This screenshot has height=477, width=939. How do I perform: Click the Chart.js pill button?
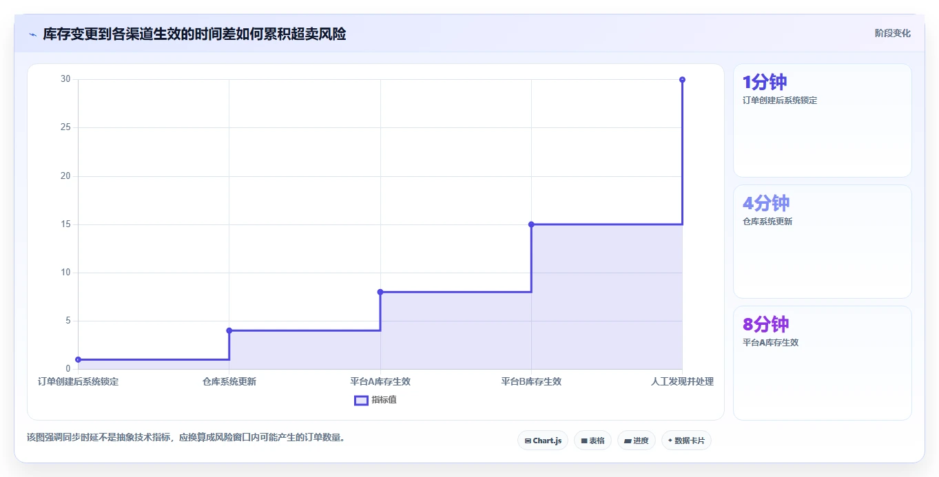click(x=543, y=441)
